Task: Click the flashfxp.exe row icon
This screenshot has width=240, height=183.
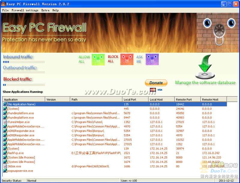Action: point(5,153)
